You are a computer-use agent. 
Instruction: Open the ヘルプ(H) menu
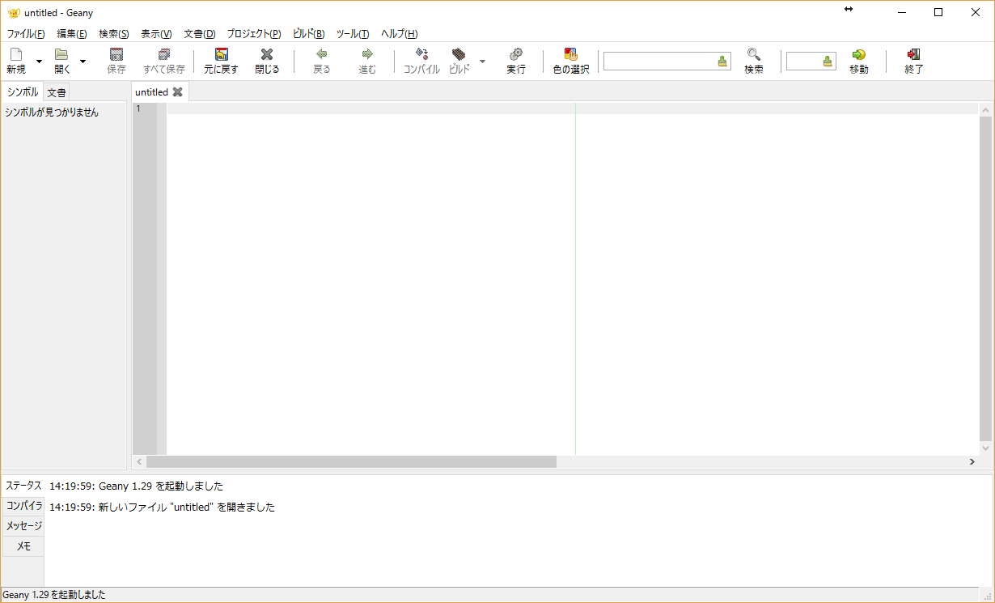coord(400,34)
